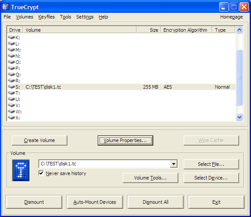Click the TrueCrypt title bar icon
This screenshot has height=217, width=251.
(6, 7)
